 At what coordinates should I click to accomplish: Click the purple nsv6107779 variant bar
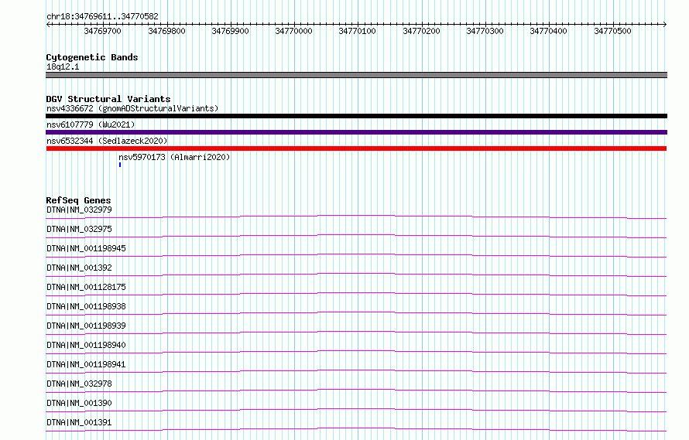[356, 132]
